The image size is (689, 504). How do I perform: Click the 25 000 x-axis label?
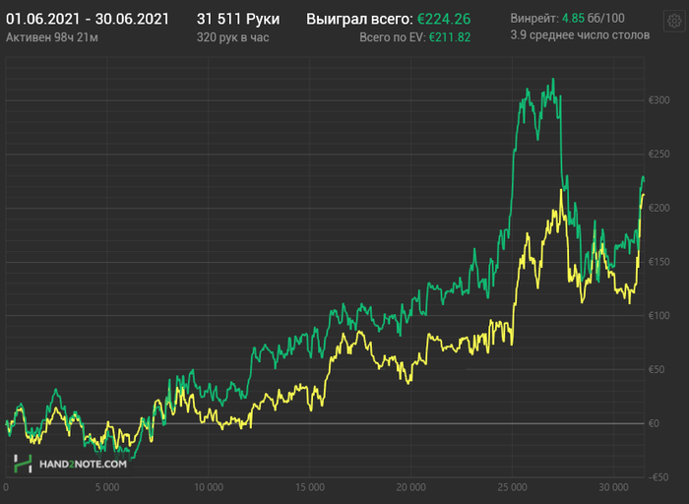[x=513, y=487]
